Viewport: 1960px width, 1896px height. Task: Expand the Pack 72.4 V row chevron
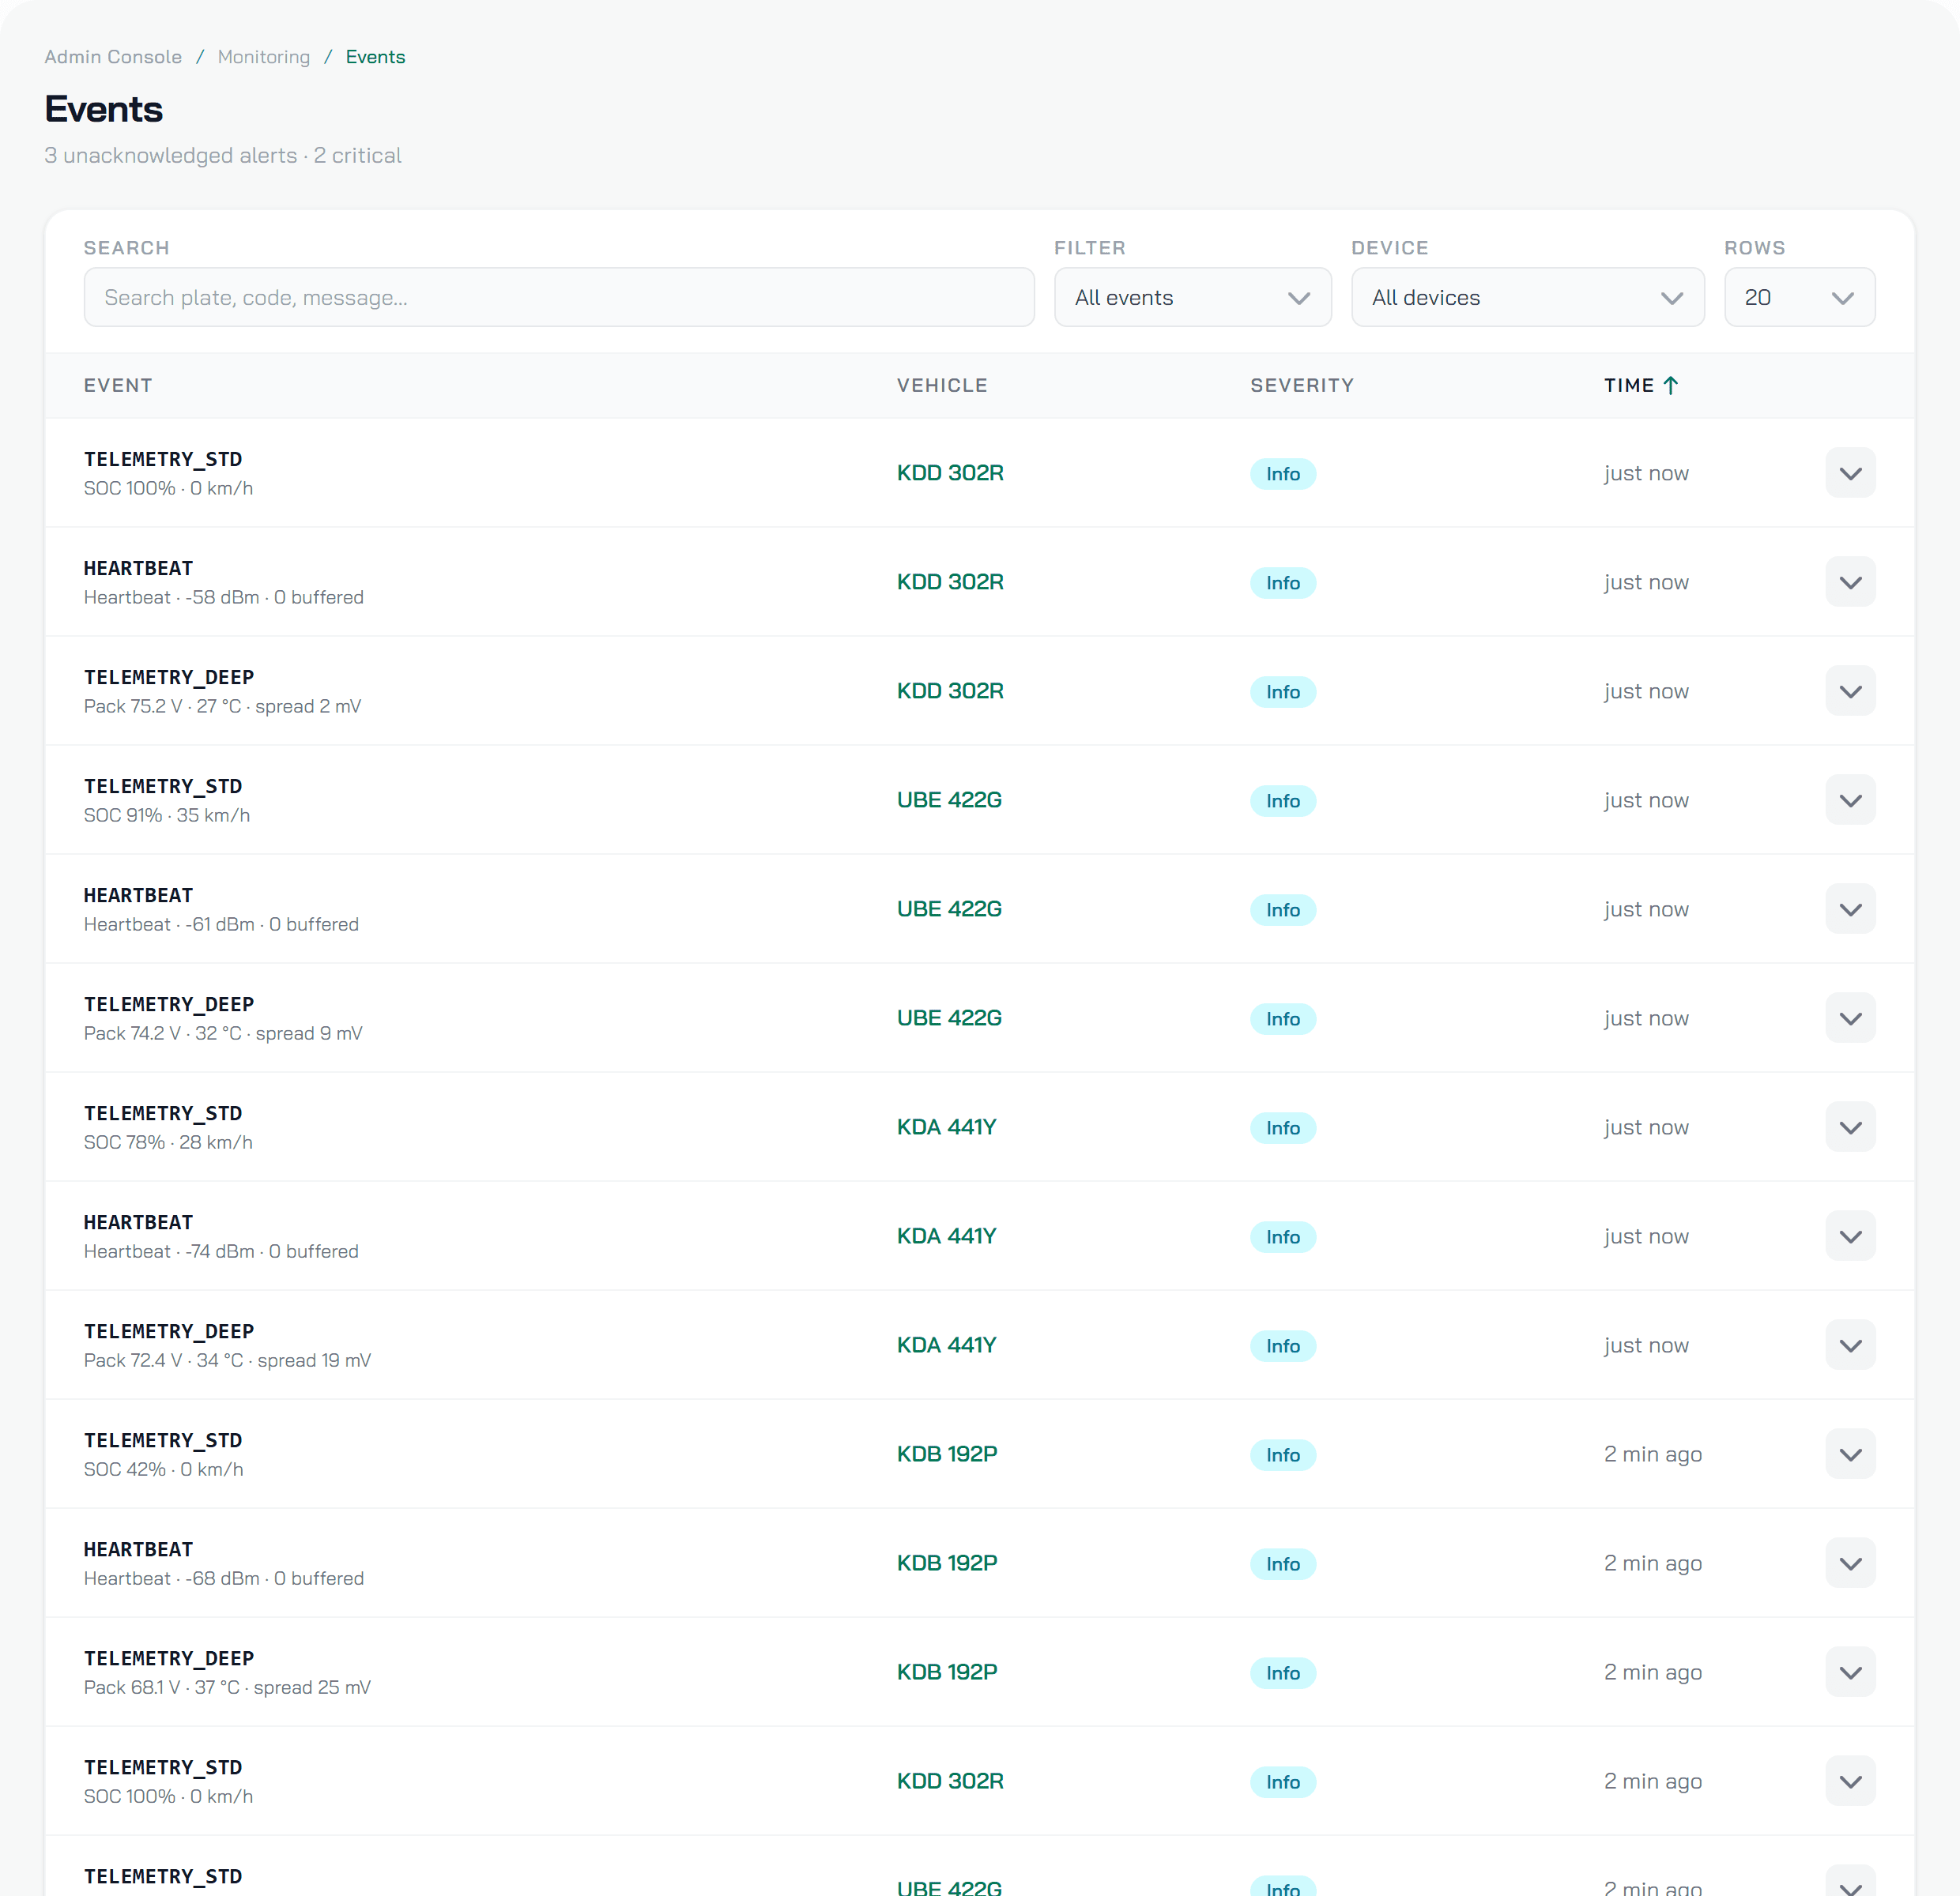click(x=1850, y=1345)
